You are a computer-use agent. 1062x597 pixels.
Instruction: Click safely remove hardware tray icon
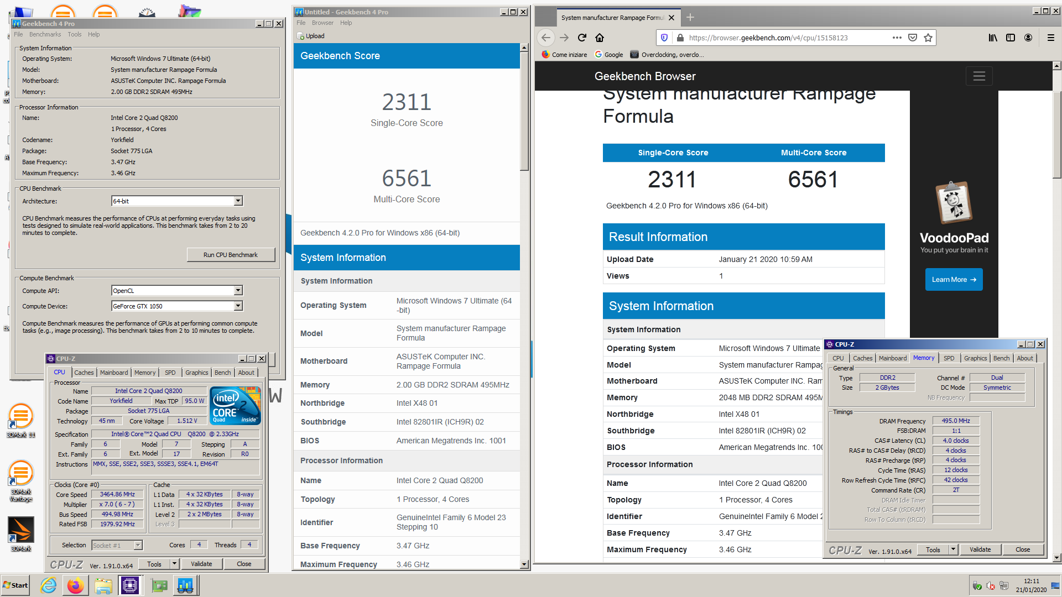[x=977, y=586]
